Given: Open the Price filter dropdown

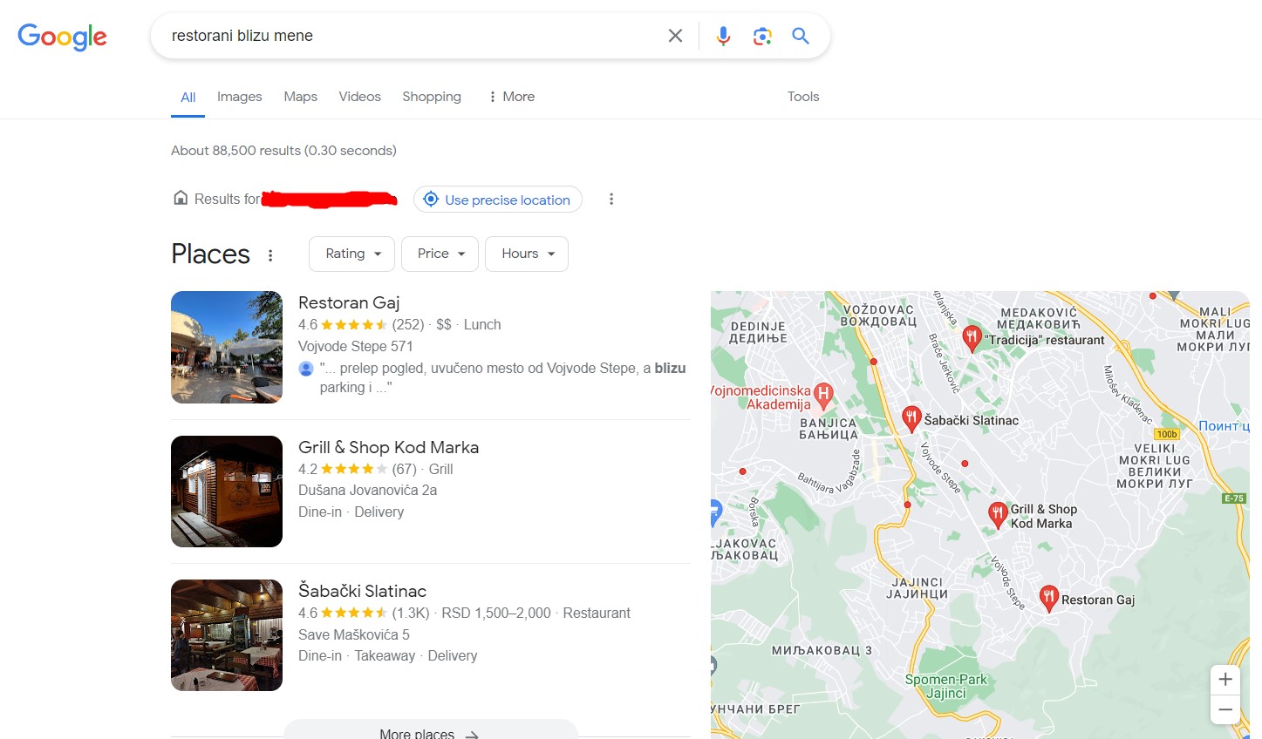Looking at the screenshot, I should 440,254.
